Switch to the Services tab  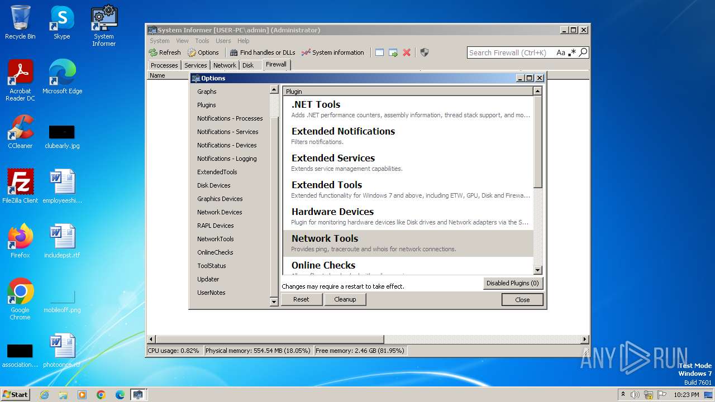(196, 65)
